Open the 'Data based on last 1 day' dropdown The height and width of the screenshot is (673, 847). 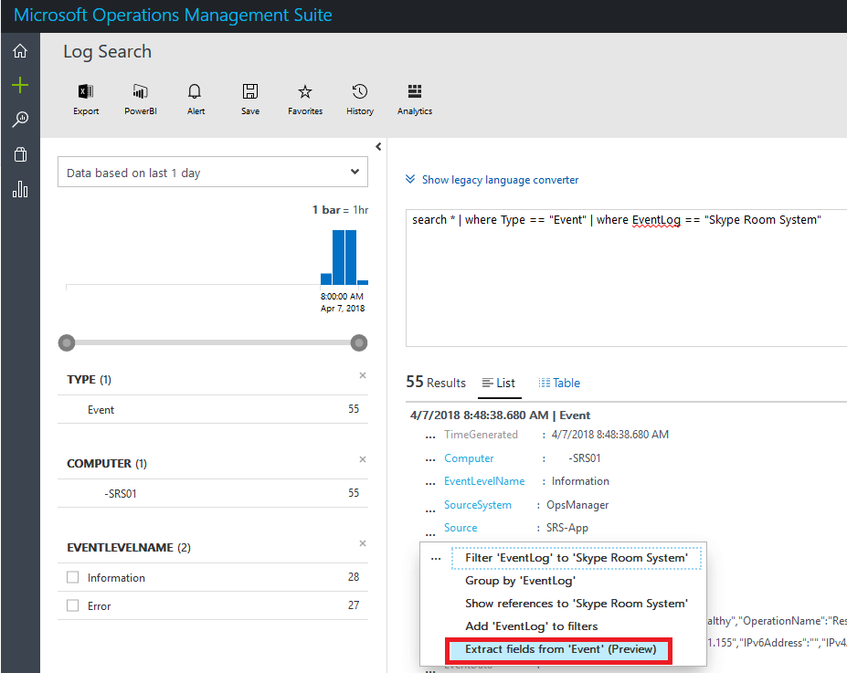pos(213,173)
